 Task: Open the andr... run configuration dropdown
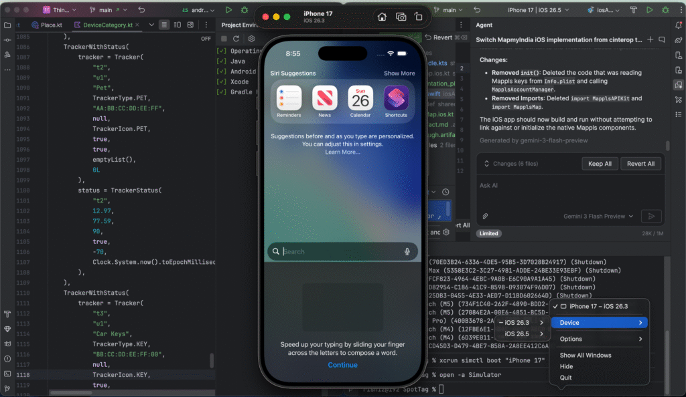(198, 9)
